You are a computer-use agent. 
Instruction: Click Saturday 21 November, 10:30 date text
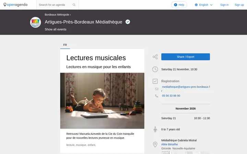pos(179,69)
